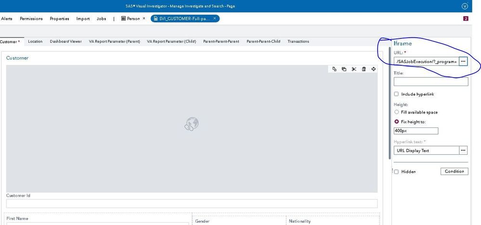Screen dimensions: 481x225
Task: Open the Alerts menu item
Action: pyautogui.click(x=6, y=19)
